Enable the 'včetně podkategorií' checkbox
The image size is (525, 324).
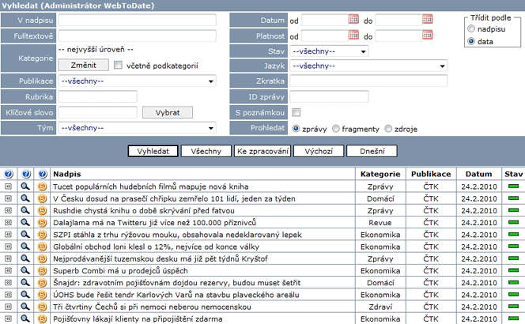[x=119, y=66]
